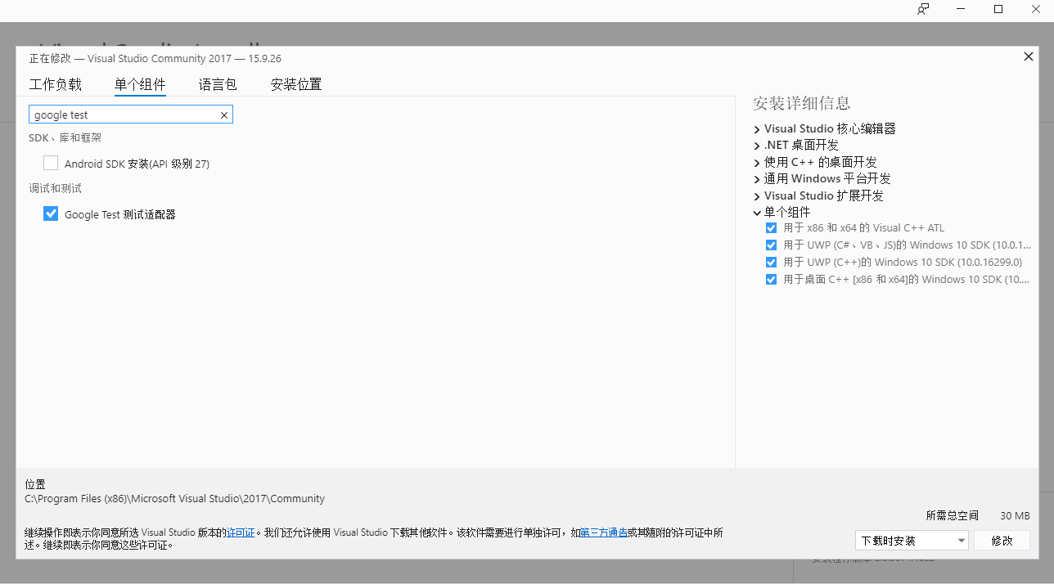The width and height of the screenshot is (1054, 584).
Task: Uncheck 用于 x86 和 x64 的 Visual C++ ATL
Action: [x=771, y=228]
